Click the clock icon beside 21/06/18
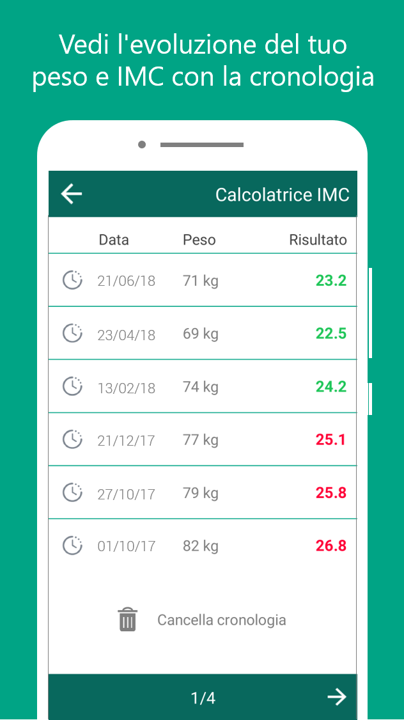The width and height of the screenshot is (404, 720). tap(72, 280)
